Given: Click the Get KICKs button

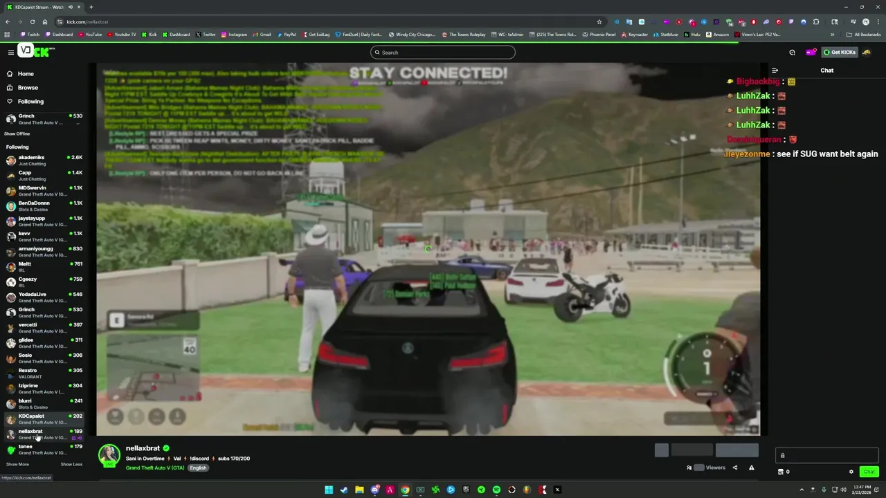Looking at the screenshot, I should pos(840,53).
